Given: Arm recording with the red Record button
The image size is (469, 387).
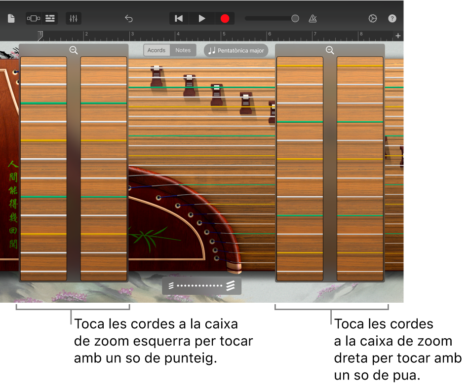Looking at the screenshot, I should click(225, 18).
